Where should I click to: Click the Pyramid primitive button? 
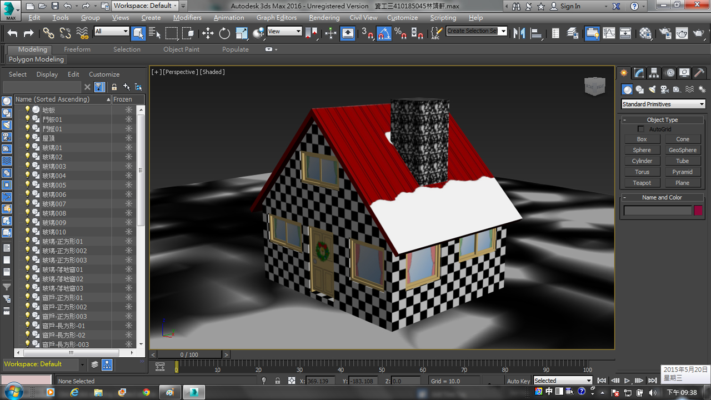(683, 172)
